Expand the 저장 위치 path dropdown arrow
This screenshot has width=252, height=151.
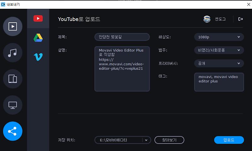coord(146,140)
